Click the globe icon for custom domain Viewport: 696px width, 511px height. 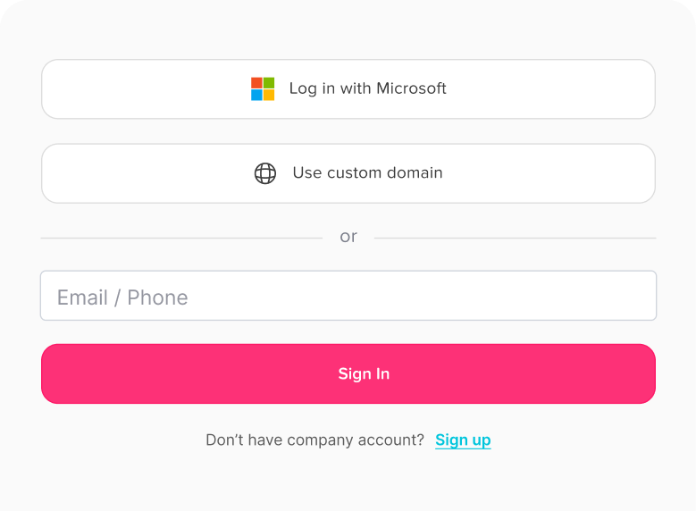point(265,173)
